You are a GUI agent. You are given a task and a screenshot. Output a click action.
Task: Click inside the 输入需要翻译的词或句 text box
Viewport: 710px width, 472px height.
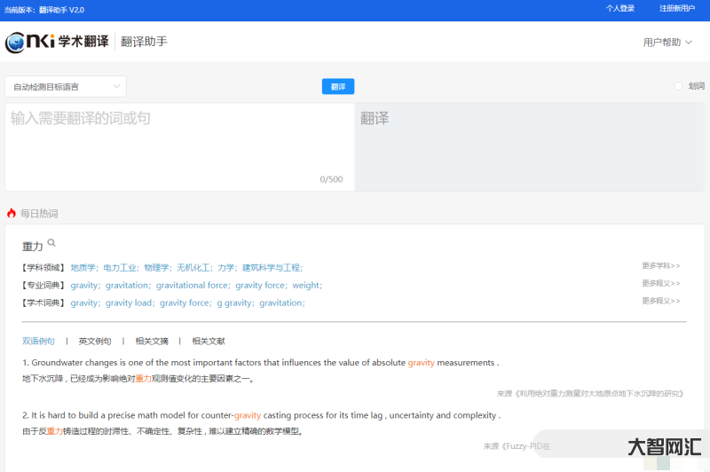click(177, 142)
